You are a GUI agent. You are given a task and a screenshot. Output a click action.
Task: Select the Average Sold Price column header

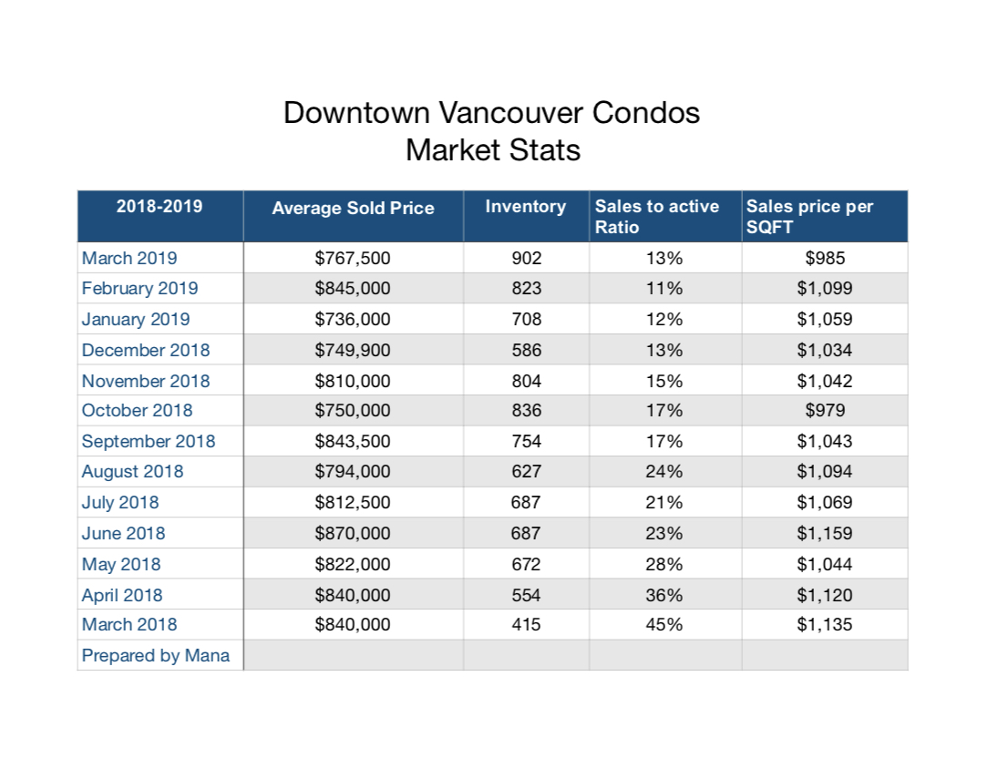(353, 209)
